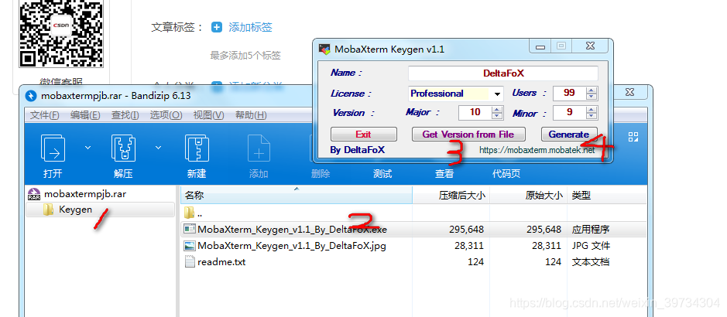Click the readme.txt document icon
This screenshot has width=727, height=317.
[189, 261]
